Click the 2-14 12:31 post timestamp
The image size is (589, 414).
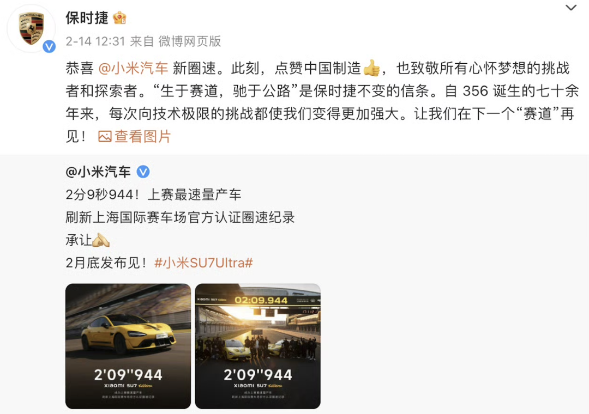(95, 41)
